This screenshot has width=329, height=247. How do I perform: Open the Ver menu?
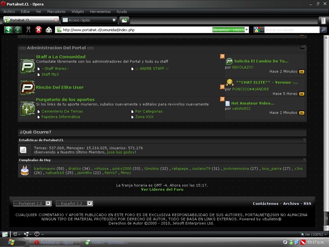39,12
